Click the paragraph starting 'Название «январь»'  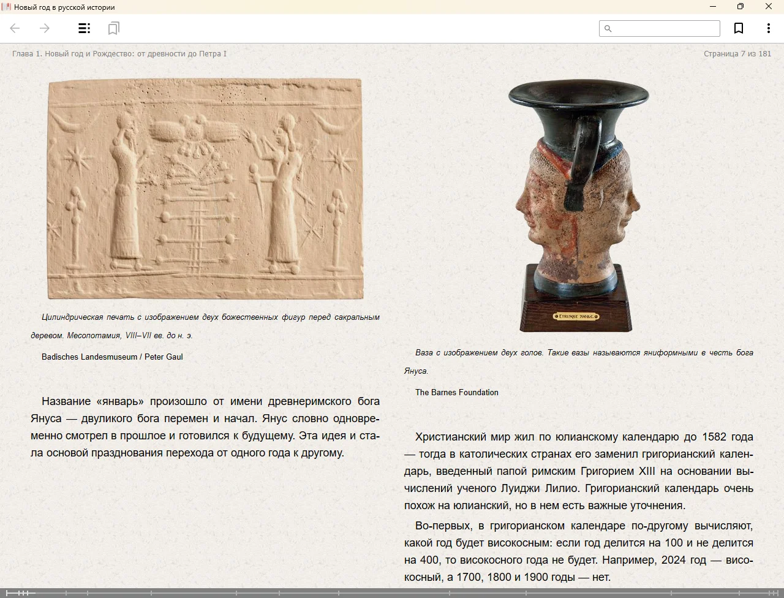(205, 427)
